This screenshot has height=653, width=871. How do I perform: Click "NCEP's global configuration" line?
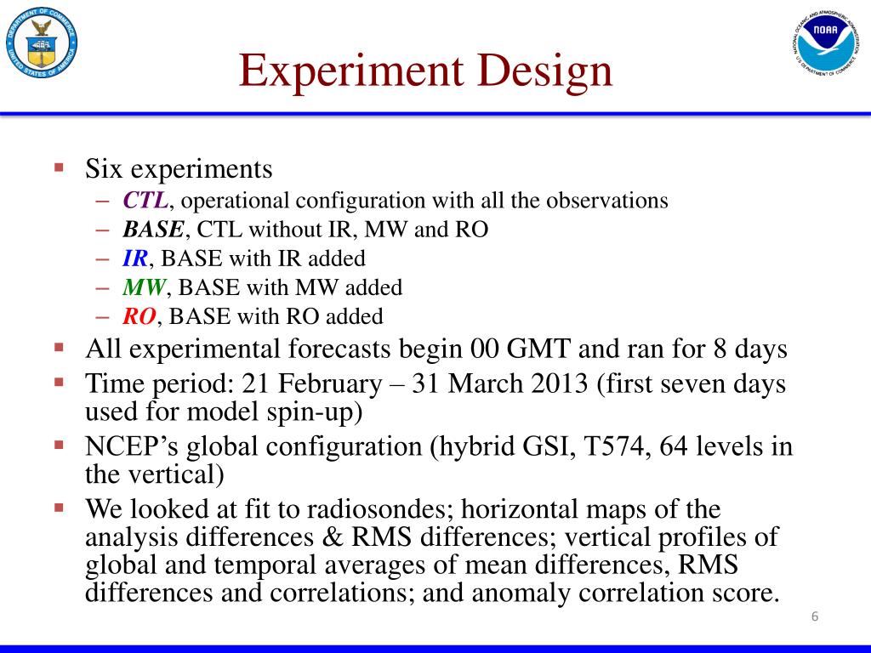tap(438, 446)
